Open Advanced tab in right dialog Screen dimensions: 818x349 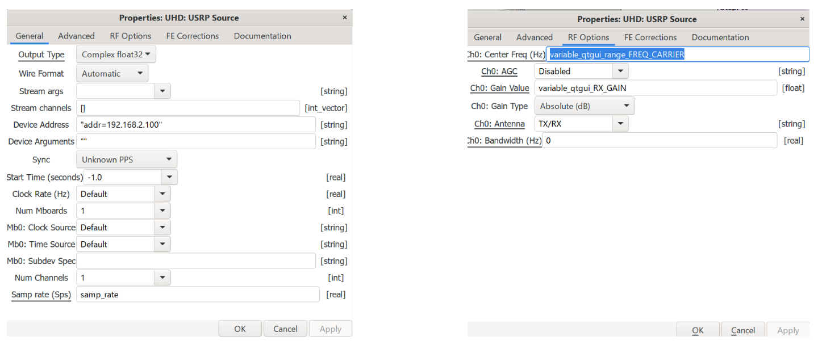(x=535, y=37)
